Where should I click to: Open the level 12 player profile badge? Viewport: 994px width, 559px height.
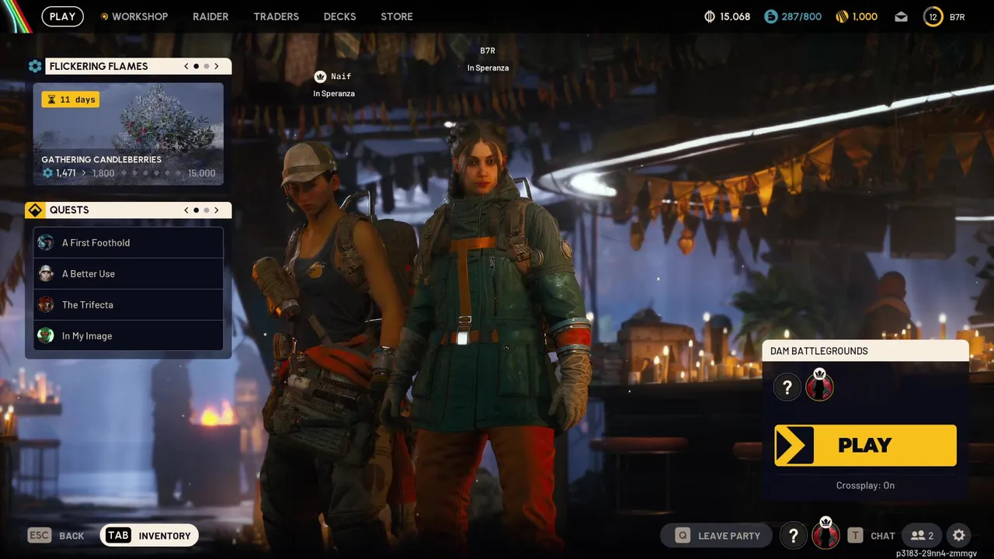933,16
